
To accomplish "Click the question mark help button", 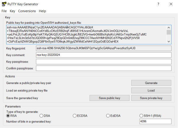I will point(158,4).
